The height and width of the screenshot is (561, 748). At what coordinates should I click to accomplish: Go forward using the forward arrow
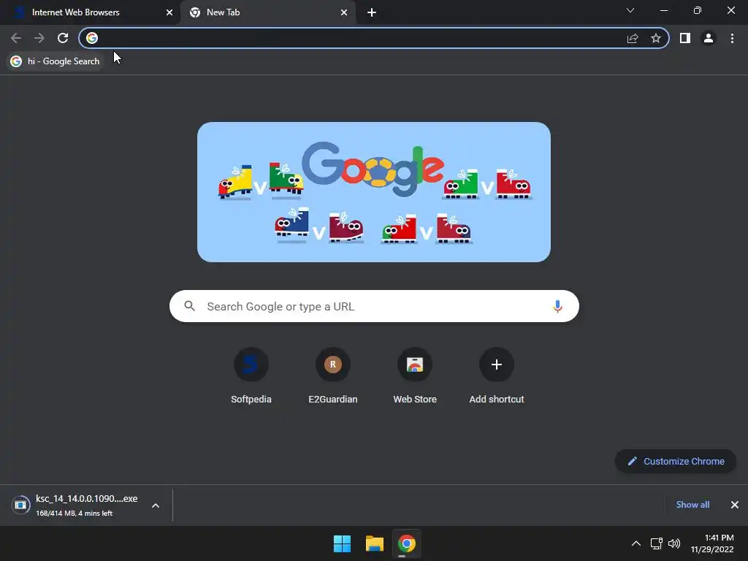tap(39, 38)
